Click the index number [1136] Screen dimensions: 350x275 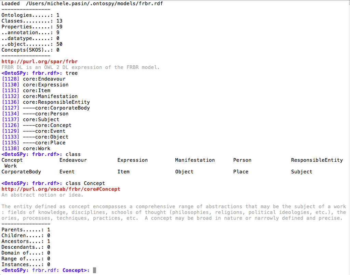[11, 102]
